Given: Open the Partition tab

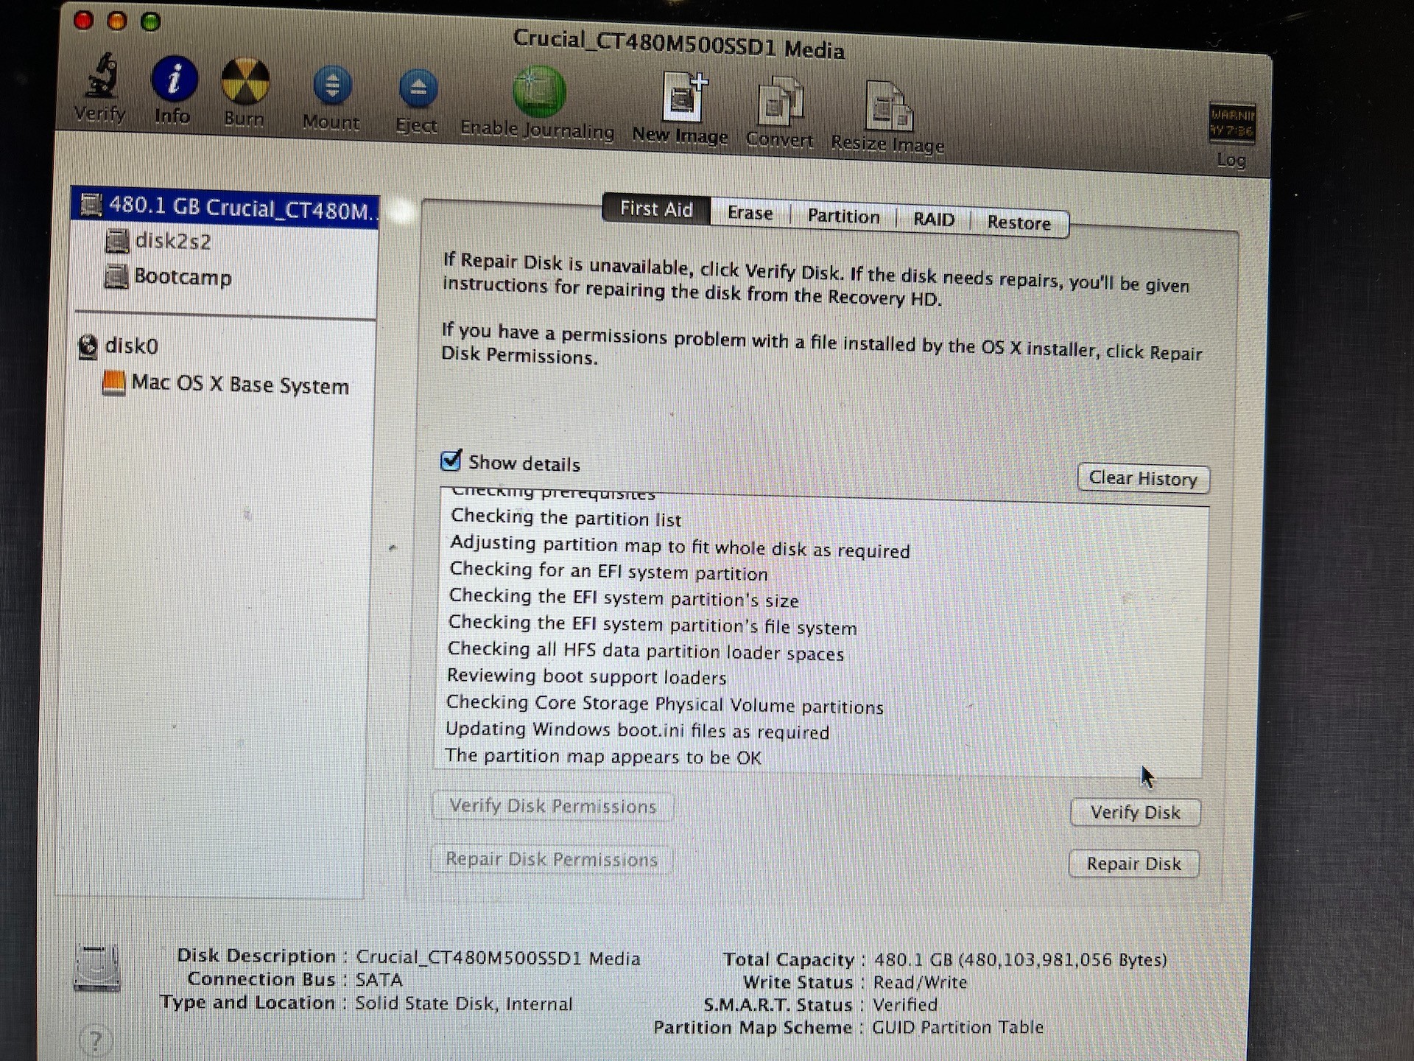Looking at the screenshot, I should 843,216.
